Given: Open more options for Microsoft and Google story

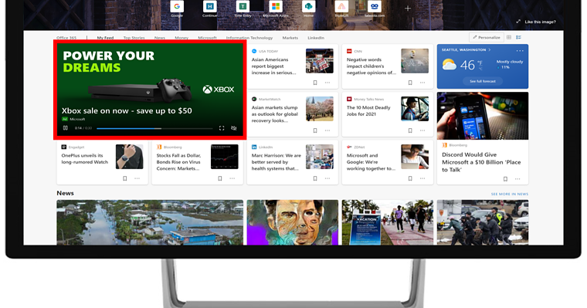Looking at the screenshot, I should (422, 178).
